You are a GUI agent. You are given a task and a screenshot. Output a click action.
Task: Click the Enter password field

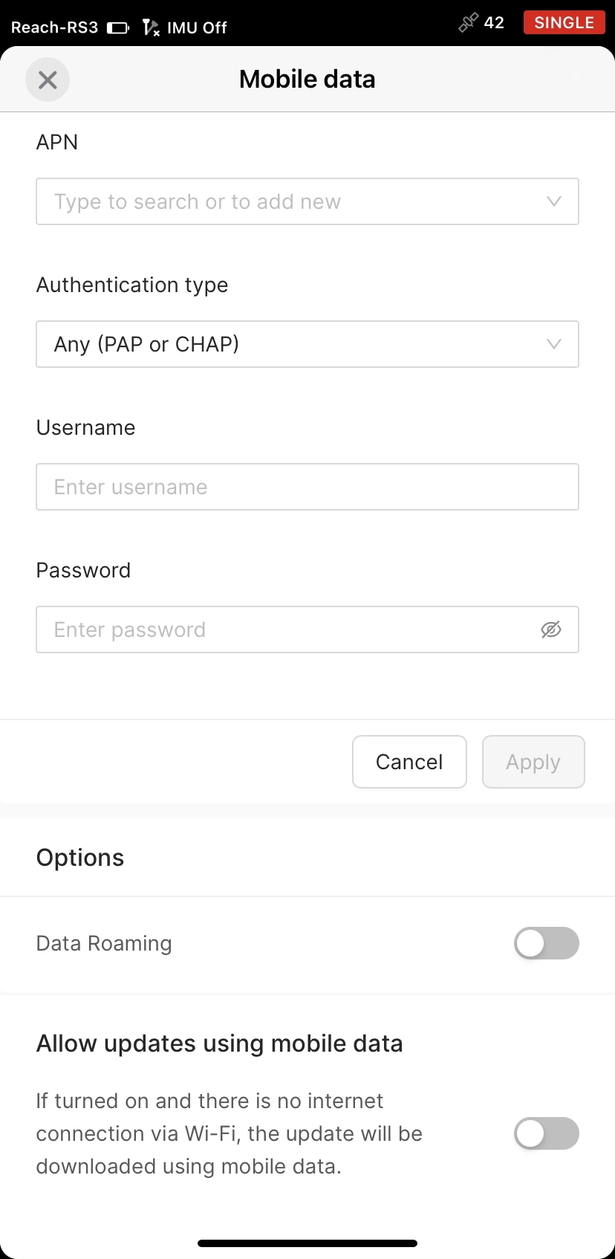tap(282, 629)
